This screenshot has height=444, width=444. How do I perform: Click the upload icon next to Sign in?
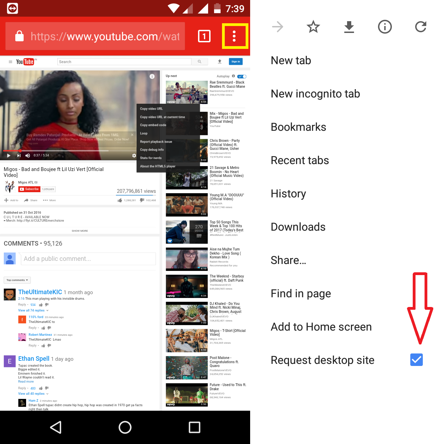[220, 61]
